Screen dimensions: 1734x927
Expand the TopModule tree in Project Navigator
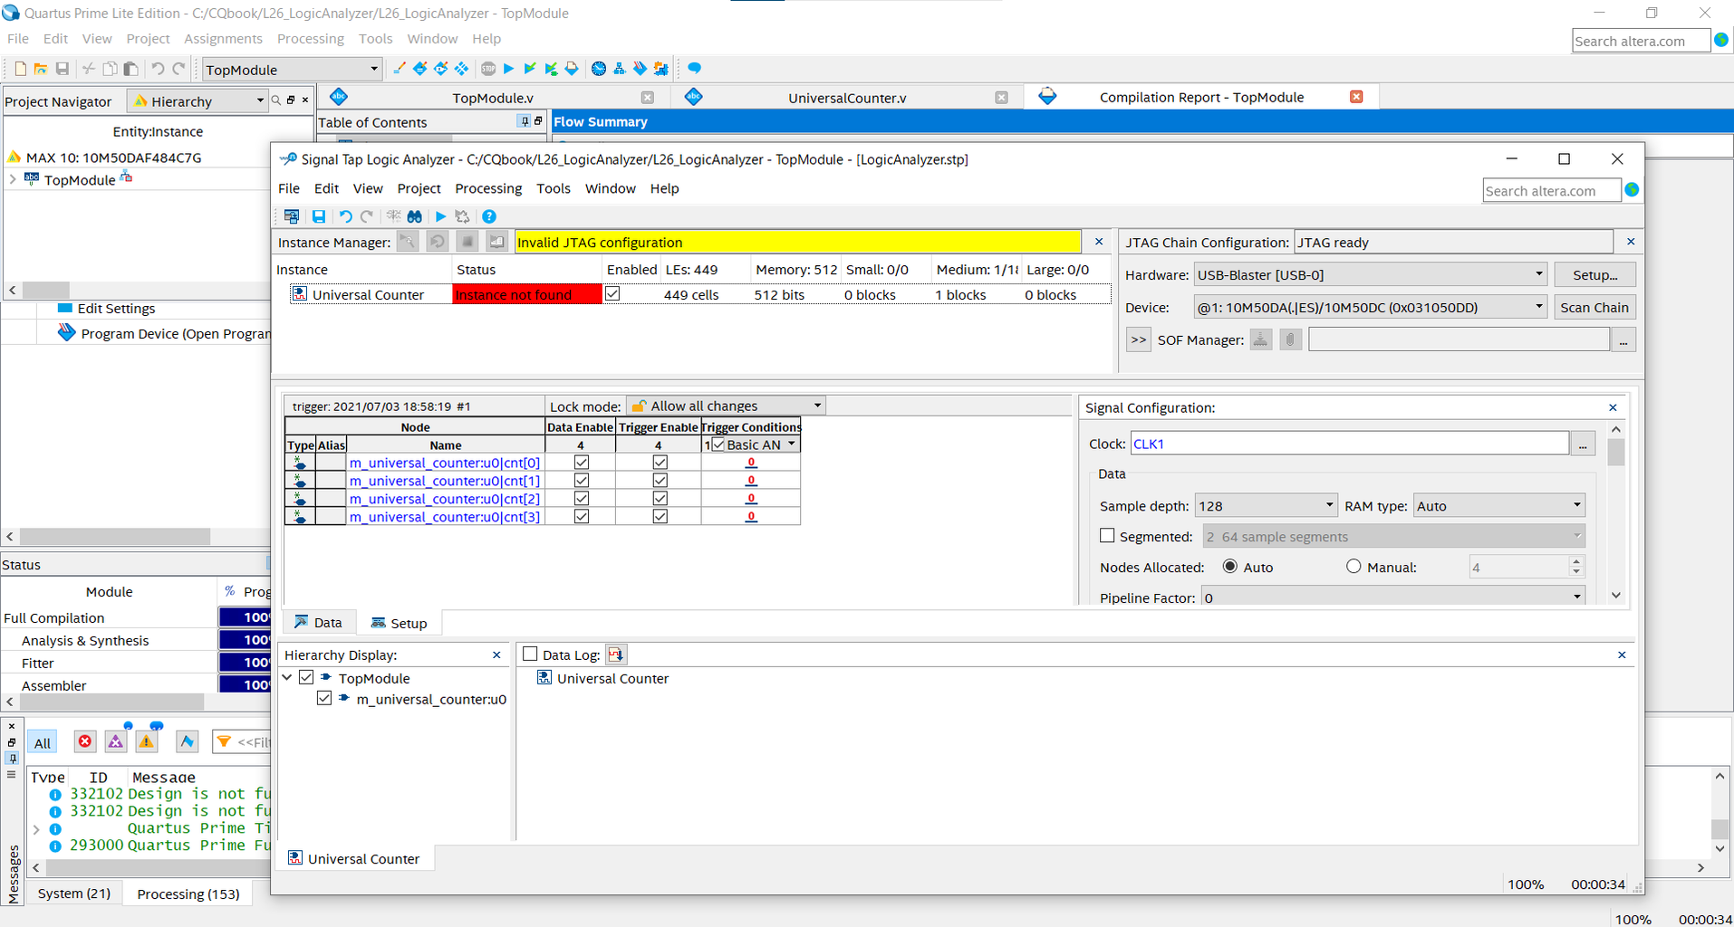point(13,179)
